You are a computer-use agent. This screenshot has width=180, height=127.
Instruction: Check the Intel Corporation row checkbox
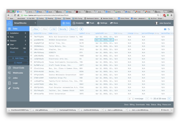click(31, 94)
